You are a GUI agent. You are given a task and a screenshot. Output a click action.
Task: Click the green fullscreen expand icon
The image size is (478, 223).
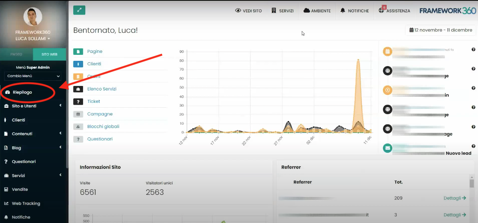click(79, 10)
